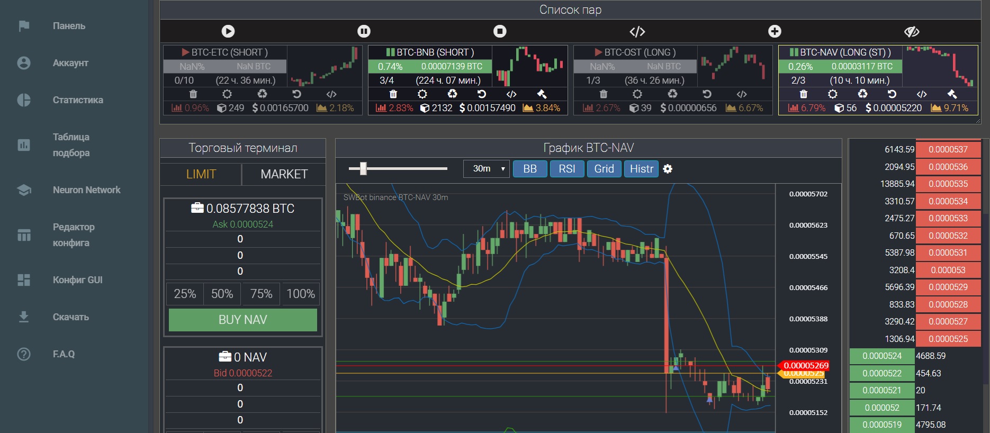
Task: Select the BTC-NAV (LONG (ST)) pair header
Action: [841, 52]
